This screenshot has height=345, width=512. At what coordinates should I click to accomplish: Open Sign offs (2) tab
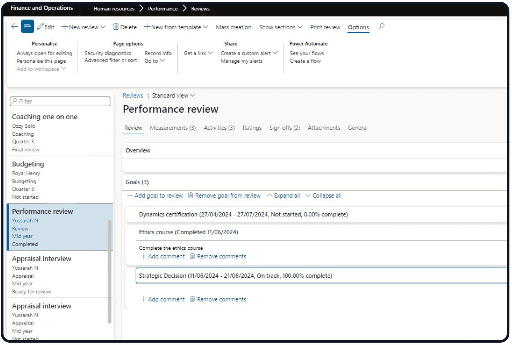284,128
